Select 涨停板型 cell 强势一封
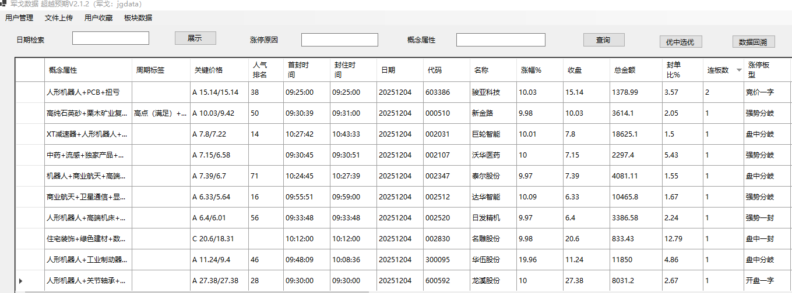 coord(768,218)
